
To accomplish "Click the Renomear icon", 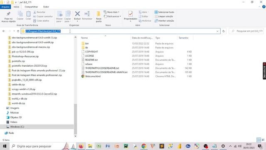I will pos(87,14).
